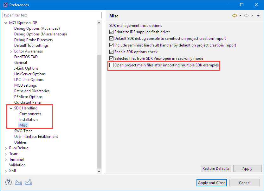Expand the Editor Awareness item

tap(10, 51)
